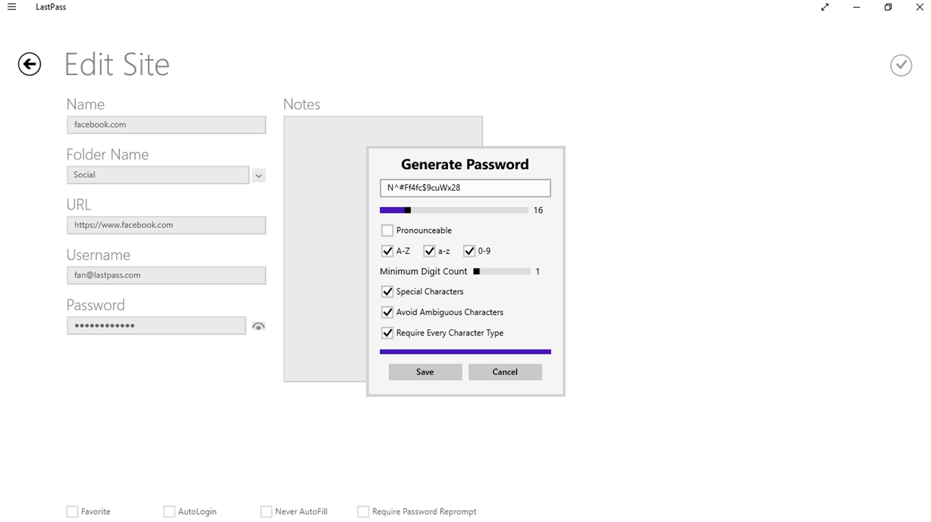Open the hamburger menu

click(11, 7)
